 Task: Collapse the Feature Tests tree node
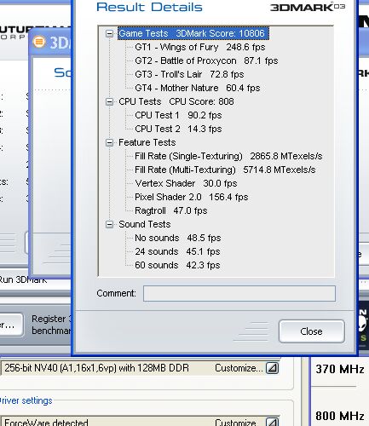(109, 142)
